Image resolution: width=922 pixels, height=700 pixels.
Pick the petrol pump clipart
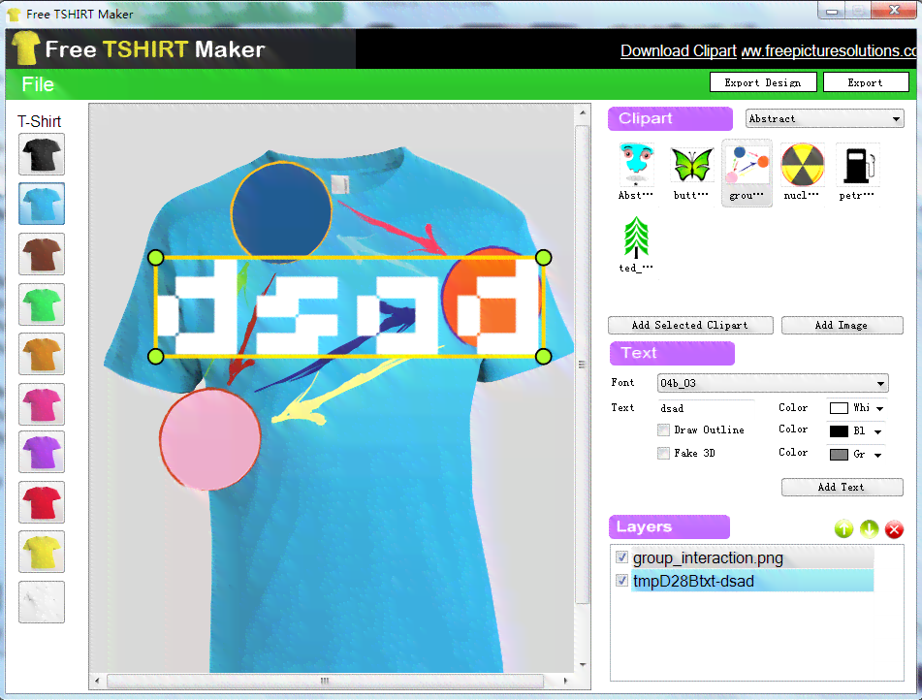point(857,173)
